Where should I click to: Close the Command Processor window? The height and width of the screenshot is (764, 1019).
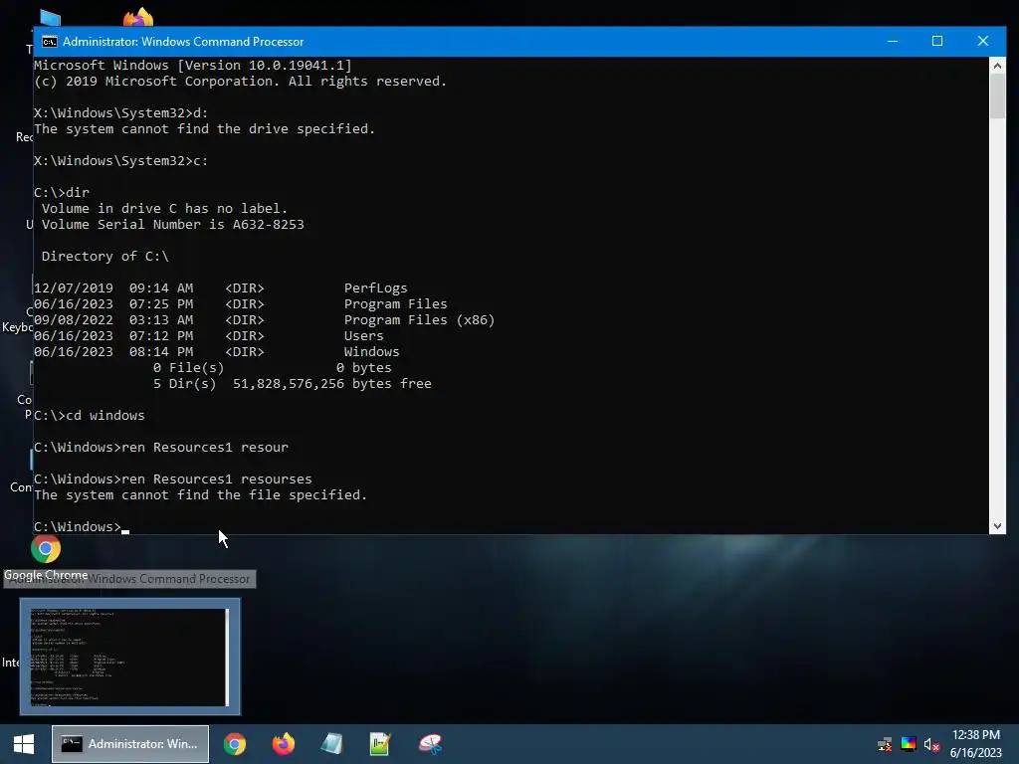(982, 41)
